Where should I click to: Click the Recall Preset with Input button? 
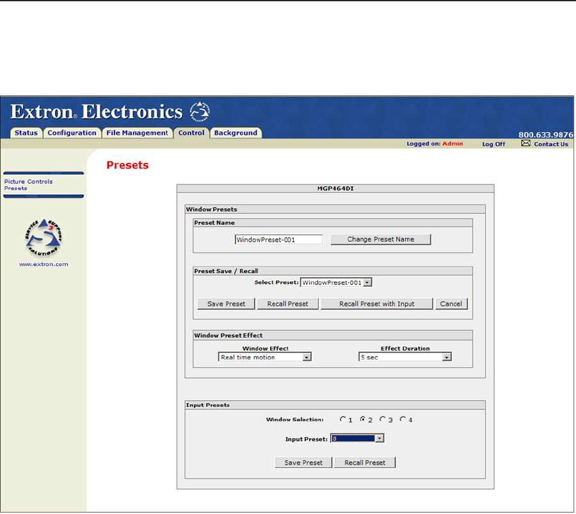click(376, 304)
